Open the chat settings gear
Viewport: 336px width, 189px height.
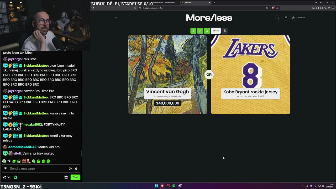coord(66,177)
